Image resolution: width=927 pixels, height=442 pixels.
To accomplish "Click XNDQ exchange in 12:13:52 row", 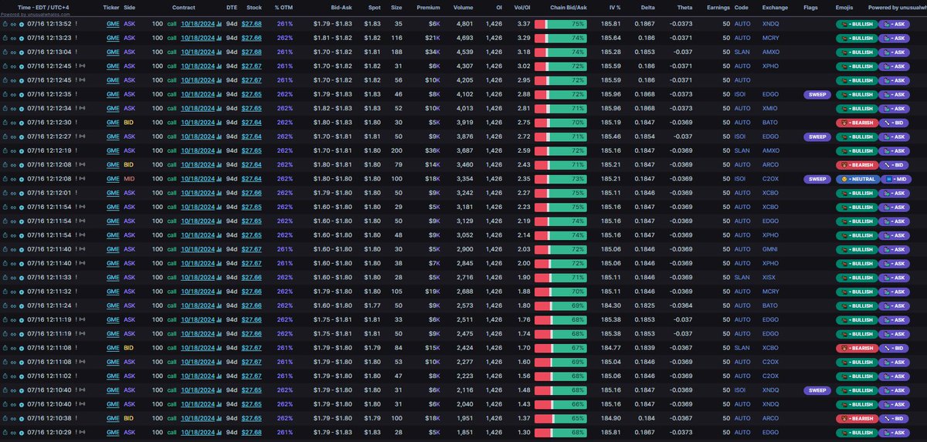I will click(770, 24).
